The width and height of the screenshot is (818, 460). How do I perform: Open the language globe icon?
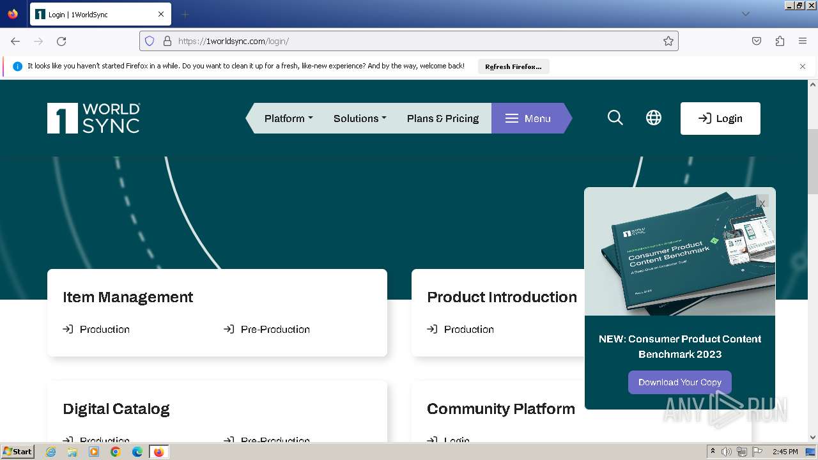pyautogui.click(x=653, y=118)
